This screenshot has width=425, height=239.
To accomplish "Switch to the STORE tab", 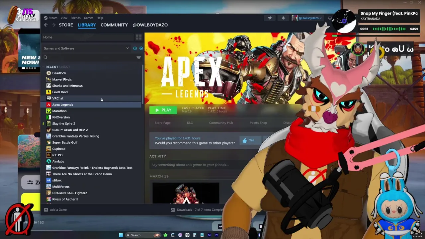I will click(66, 25).
